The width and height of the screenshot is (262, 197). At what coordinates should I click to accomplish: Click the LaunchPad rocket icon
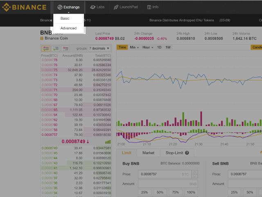point(116,7)
